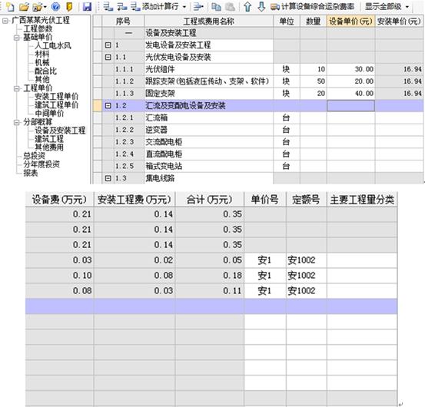This screenshot has width=425, height=407.
Task: Click the move down arrow icon
Action: pos(261,6)
